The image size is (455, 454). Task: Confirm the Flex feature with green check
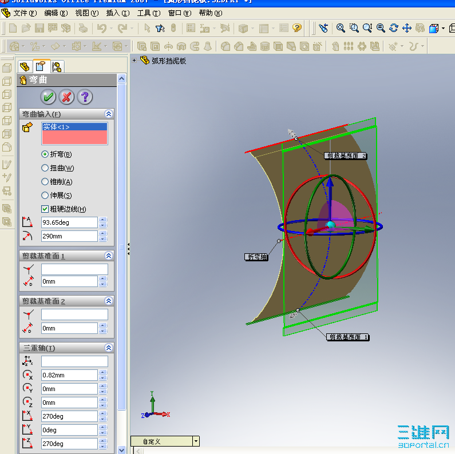click(x=48, y=97)
